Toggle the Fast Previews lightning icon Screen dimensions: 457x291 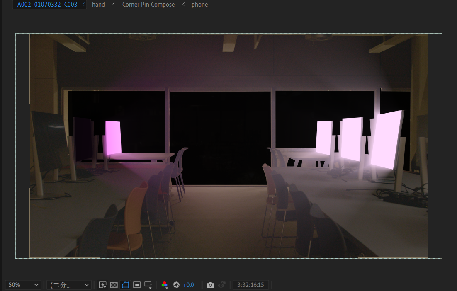102,285
